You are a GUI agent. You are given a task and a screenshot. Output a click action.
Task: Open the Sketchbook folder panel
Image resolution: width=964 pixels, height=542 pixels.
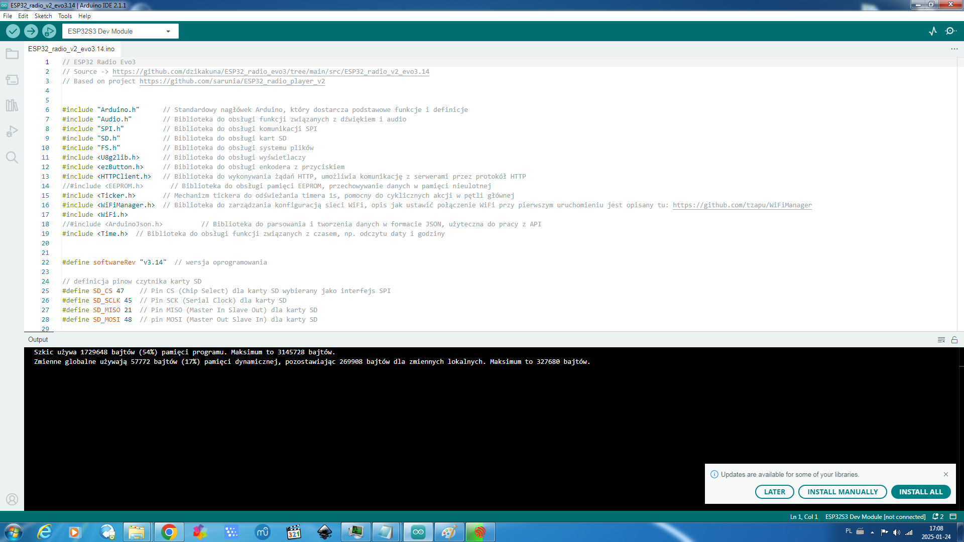tap(12, 54)
